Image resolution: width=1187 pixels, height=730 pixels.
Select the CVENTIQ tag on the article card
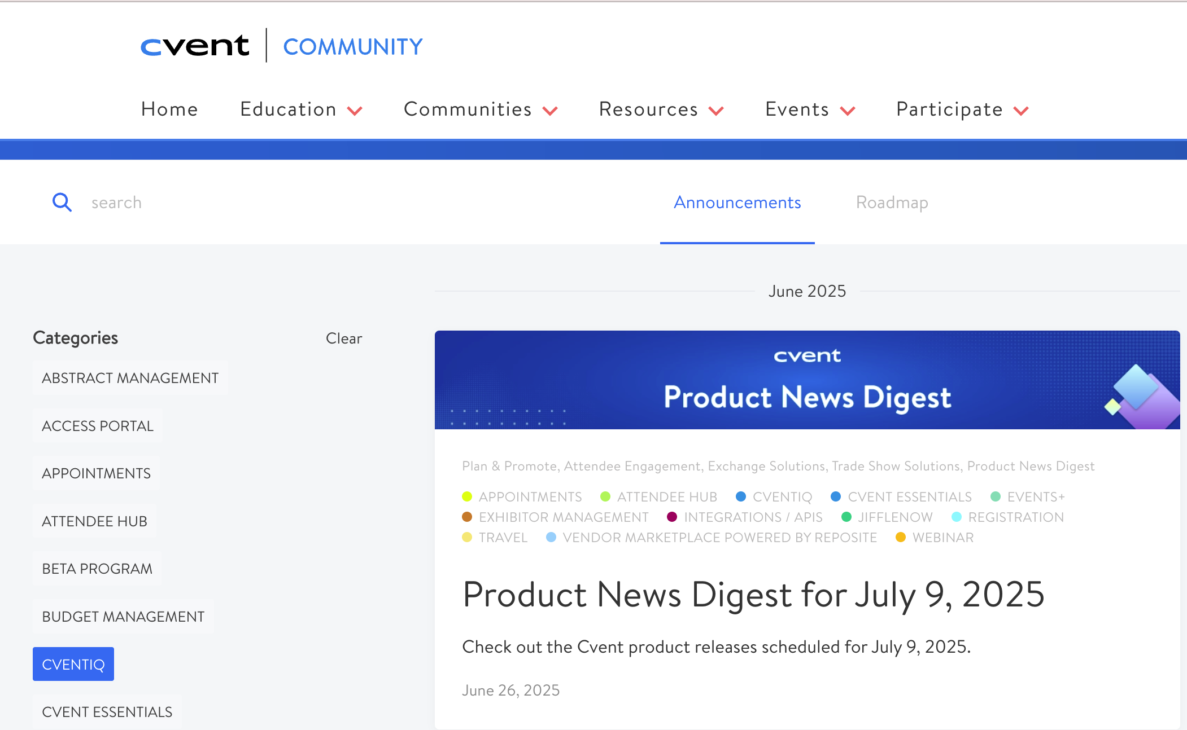click(x=782, y=497)
